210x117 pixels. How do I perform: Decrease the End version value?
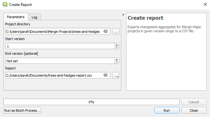click(x=117, y=62)
